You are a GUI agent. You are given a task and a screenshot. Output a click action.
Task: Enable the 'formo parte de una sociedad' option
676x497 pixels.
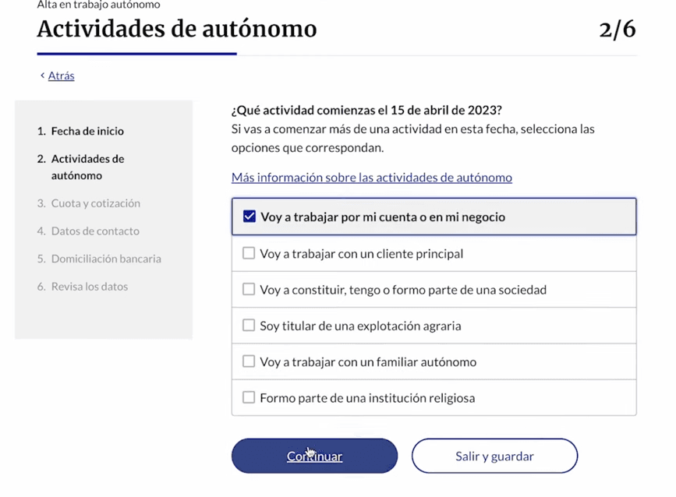point(249,289)
